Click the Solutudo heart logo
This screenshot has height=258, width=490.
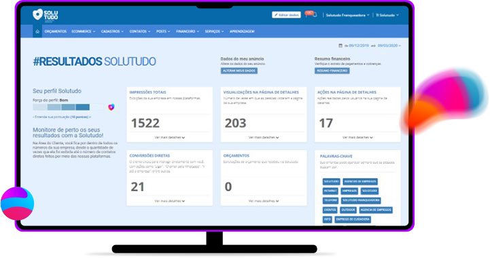[38, 14]
